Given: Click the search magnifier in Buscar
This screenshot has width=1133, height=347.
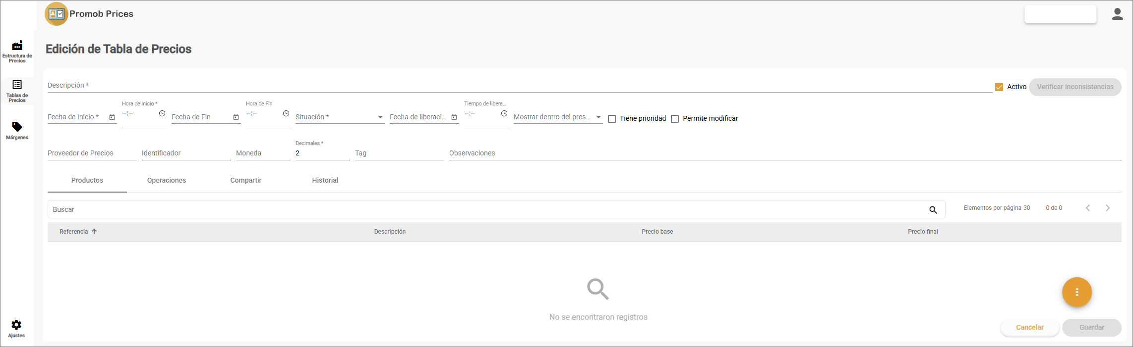Looking at the screenshot, I should [x=933, y=210].
